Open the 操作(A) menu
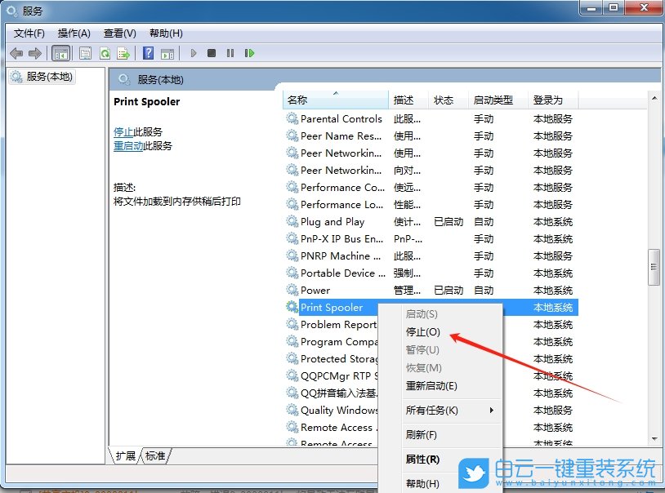Viewport: 665px width, 493px height. 74,33
